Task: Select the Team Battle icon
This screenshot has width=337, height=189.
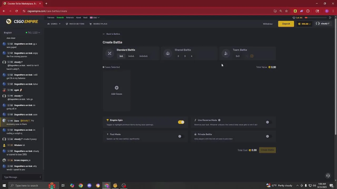Action: tap(226, 53)
